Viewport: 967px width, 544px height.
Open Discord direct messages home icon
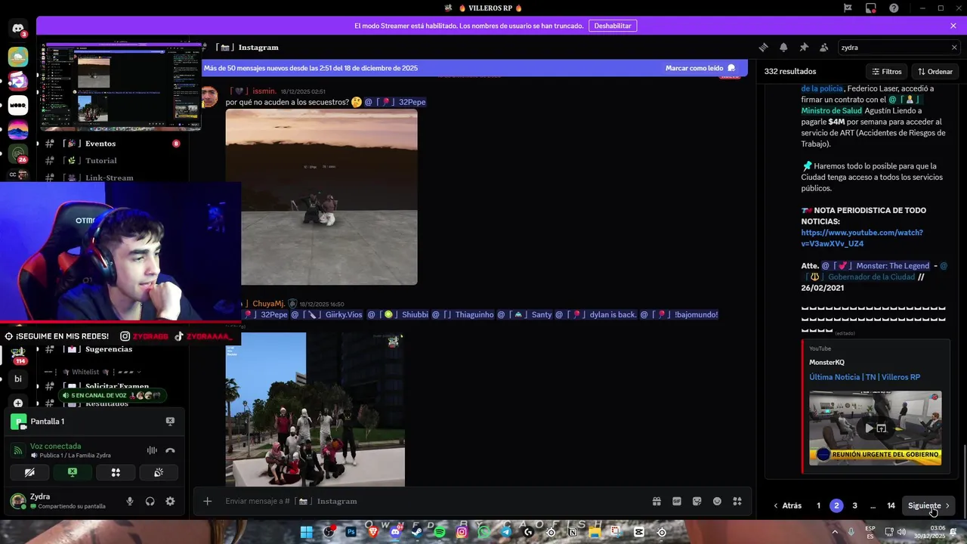tap(18, 29)
